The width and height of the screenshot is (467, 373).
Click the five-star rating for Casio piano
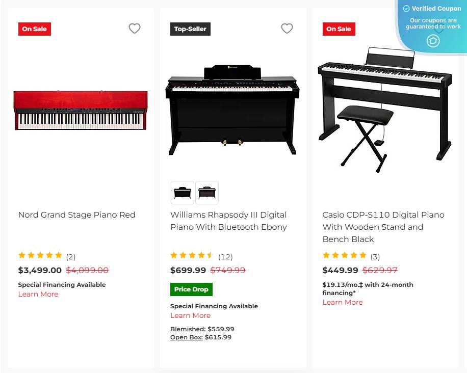(345, 255)
